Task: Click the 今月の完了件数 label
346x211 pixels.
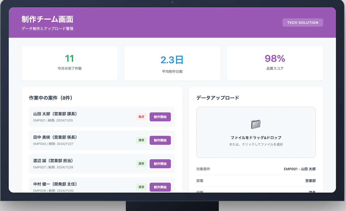Action: [69, 68]
